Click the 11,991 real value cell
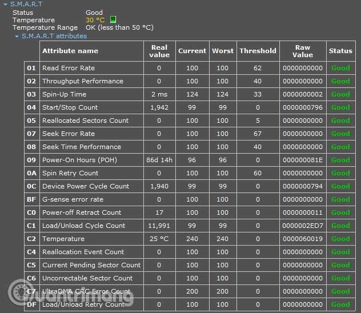The width and height of the screenshot is (361, 313). point(159,226)
